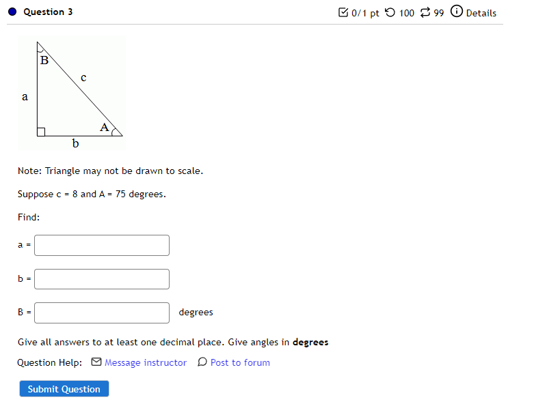Click the answer field for a
The height and width of the screenshot is (404, 547).
pyautogui.click(x=101, y=245)
